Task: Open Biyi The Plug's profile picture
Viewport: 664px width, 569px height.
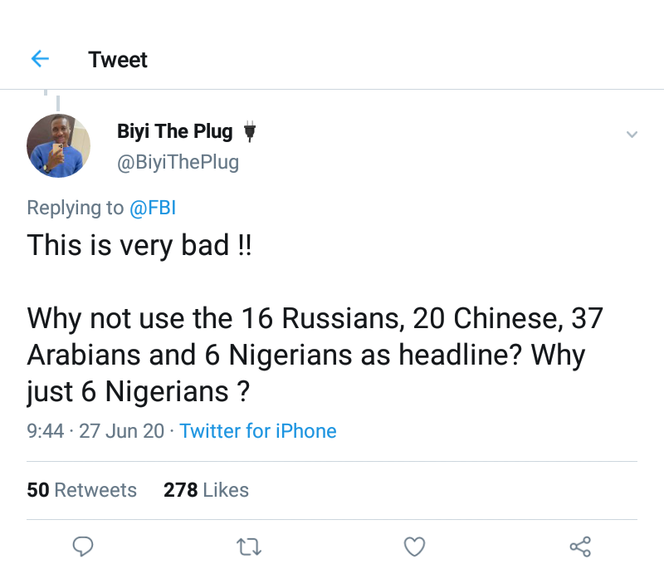Action: click(58, 146)
